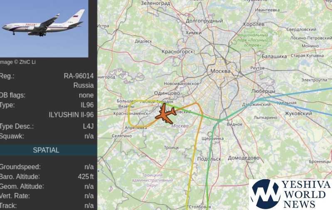The width and height of the screenshot is (332, 210).
Task: Click the Жуковский label on map
Action: point(298,114)
